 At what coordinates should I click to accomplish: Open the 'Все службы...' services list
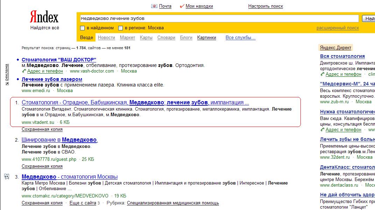coord(240,38)
